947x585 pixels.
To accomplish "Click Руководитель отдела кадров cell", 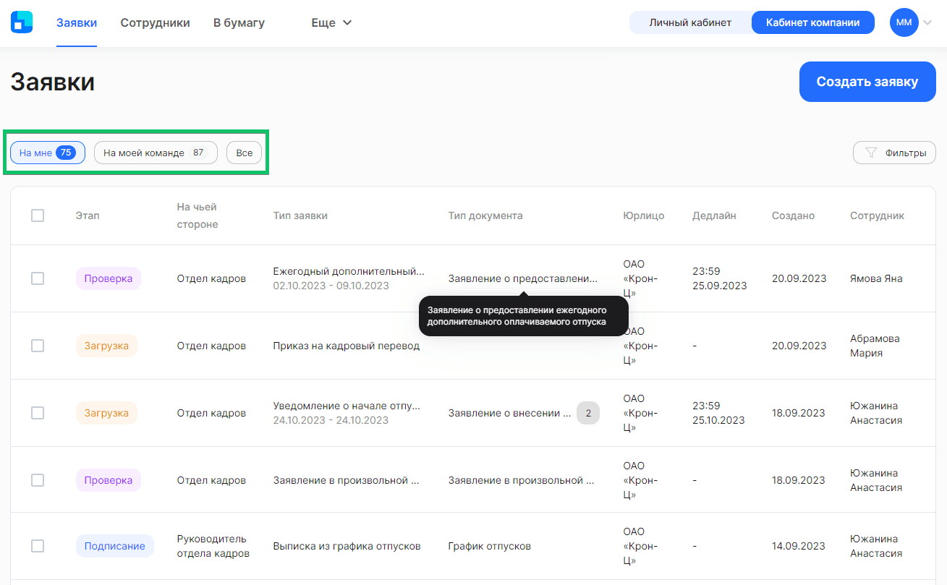I will [x=213, y=546].
